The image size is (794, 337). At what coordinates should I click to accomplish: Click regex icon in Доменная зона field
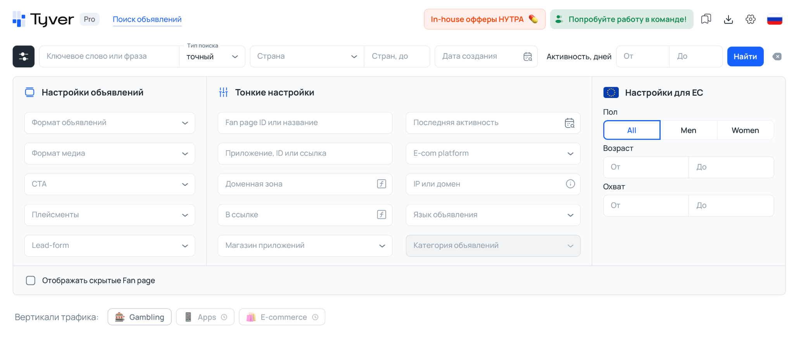pyautogui.click(x=381, y=184)
